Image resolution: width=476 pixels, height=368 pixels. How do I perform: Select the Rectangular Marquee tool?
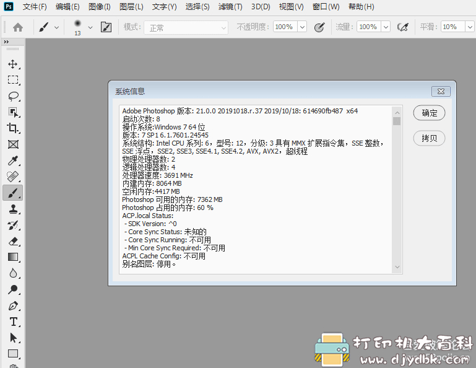coord(13,80)
